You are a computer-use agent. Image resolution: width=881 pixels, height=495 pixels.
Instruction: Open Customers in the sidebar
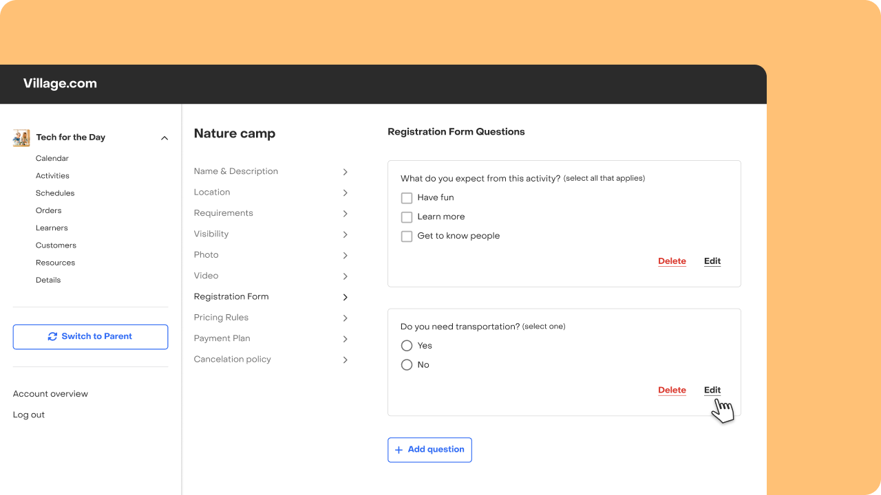click(56, 245)
